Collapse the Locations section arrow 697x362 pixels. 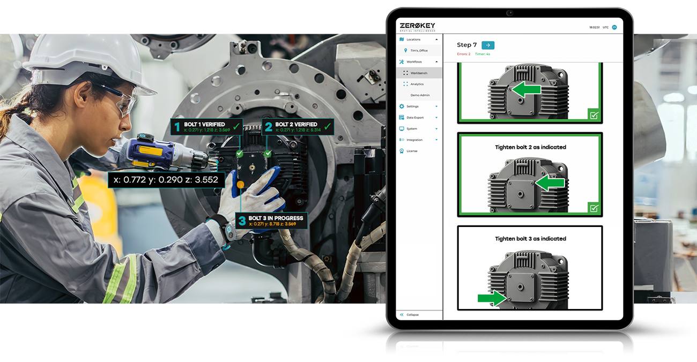tap(436, 40)
